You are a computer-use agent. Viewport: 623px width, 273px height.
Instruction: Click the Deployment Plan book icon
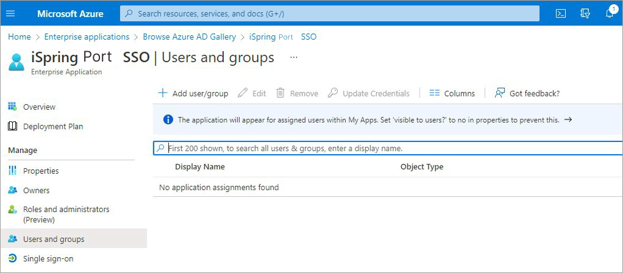[12, 126]
